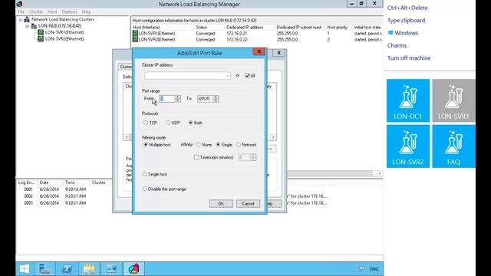Close the Add/Edit Port Rule dialog
The image size is (491, 276).
pyautogui.click(x=259, y=51)
